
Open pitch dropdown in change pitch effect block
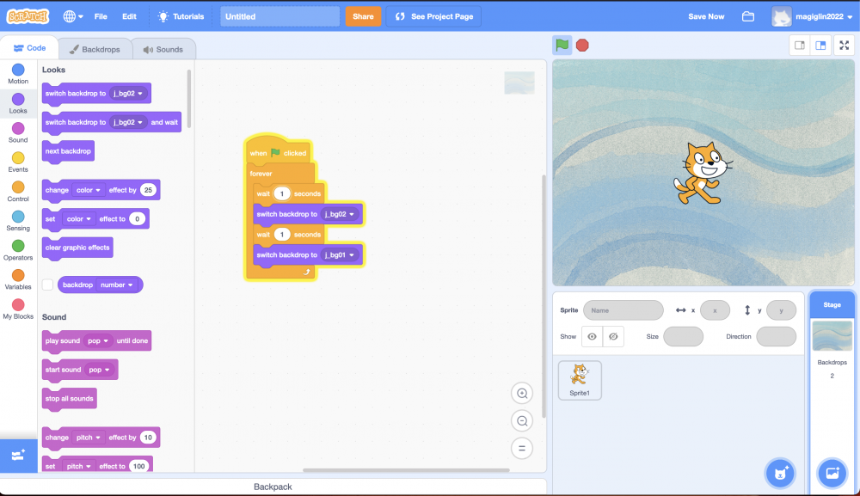pos(89,438)
